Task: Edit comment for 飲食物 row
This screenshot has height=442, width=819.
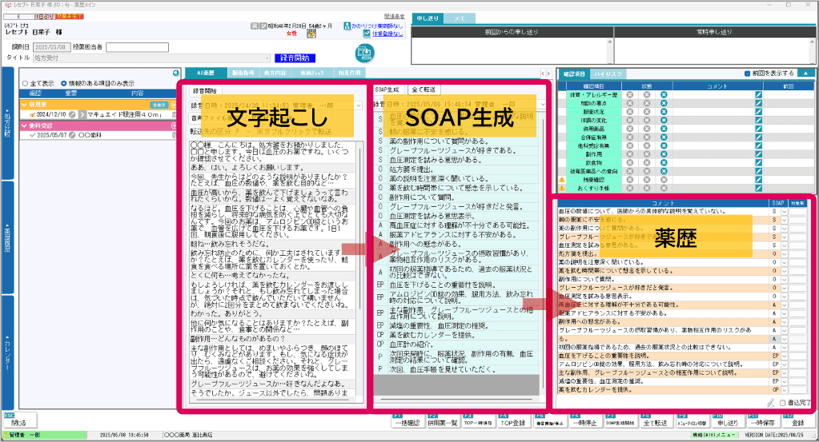Action: pyautogui.click(x=758, y=162)
